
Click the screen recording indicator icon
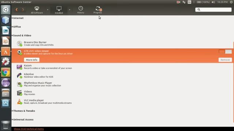pyautogui.click(x=178, y=2)
